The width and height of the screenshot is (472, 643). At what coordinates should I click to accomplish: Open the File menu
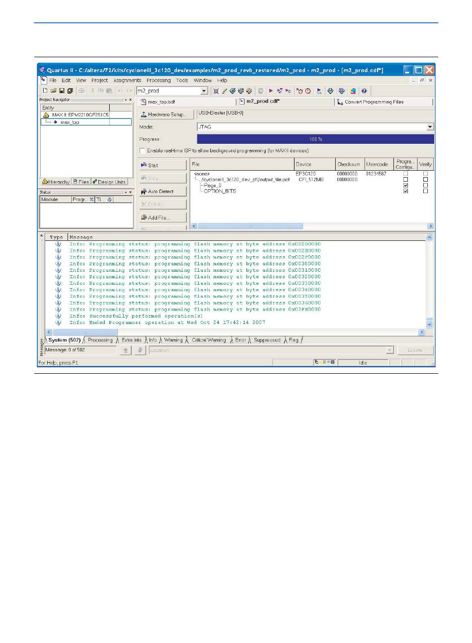53,80
